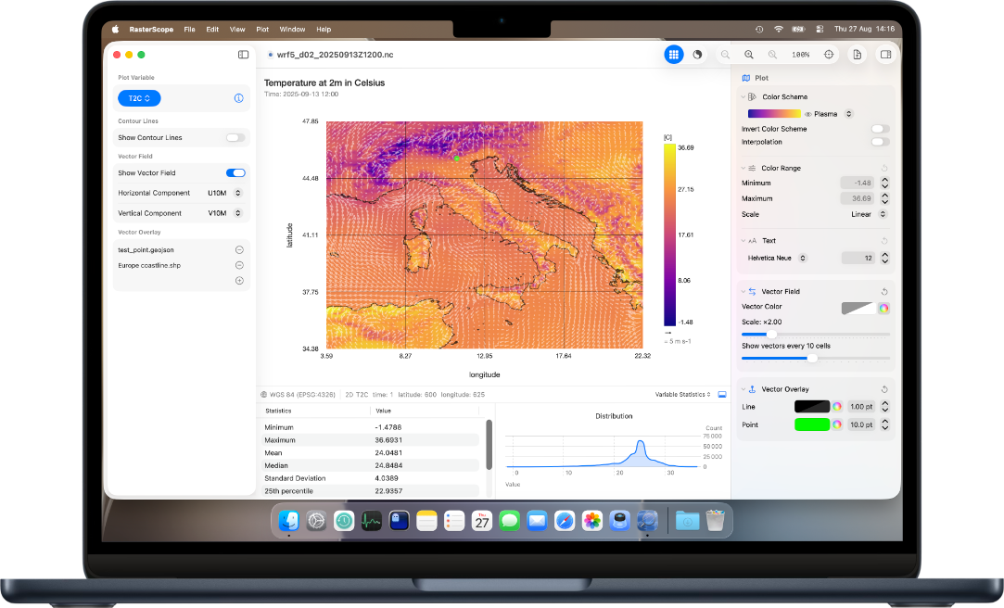Remove Europe coastline.shp overlay with minus icon
The image size is (1004, 608).
coord(239,266)
